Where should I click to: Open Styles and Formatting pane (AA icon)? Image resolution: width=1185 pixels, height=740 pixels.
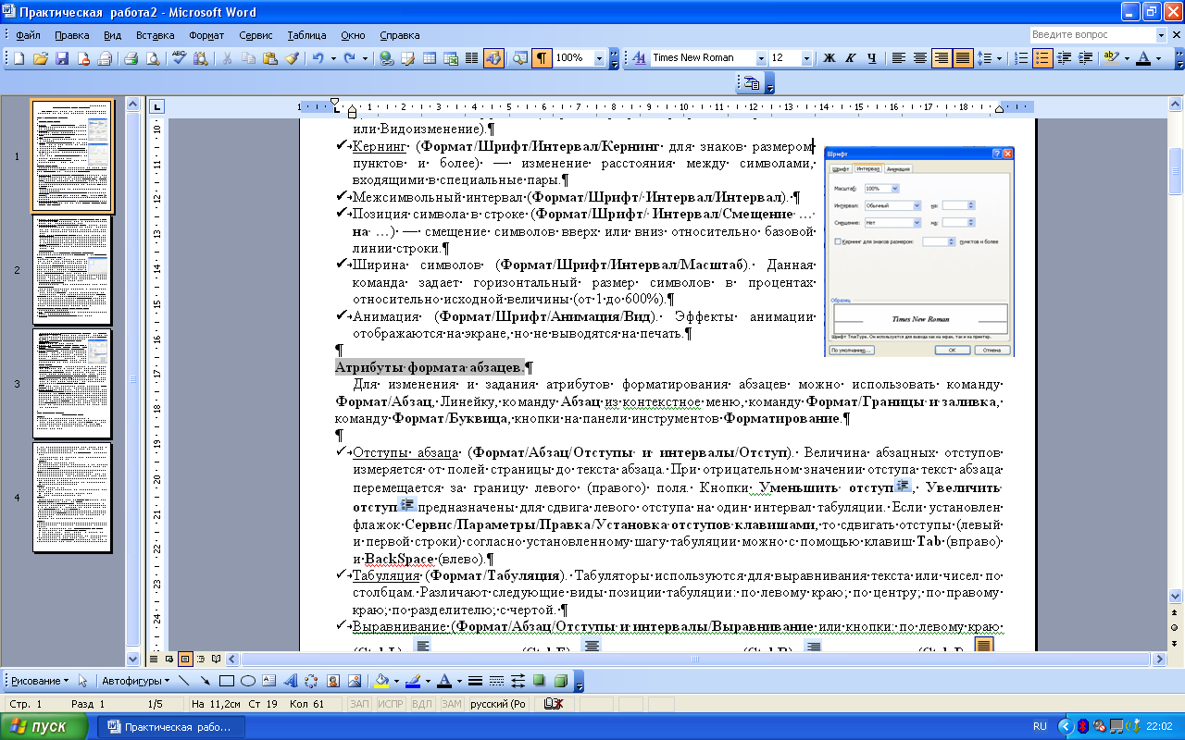coord(639,57)
